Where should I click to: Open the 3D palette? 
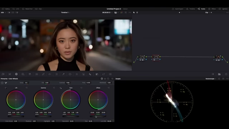(110, 74)
